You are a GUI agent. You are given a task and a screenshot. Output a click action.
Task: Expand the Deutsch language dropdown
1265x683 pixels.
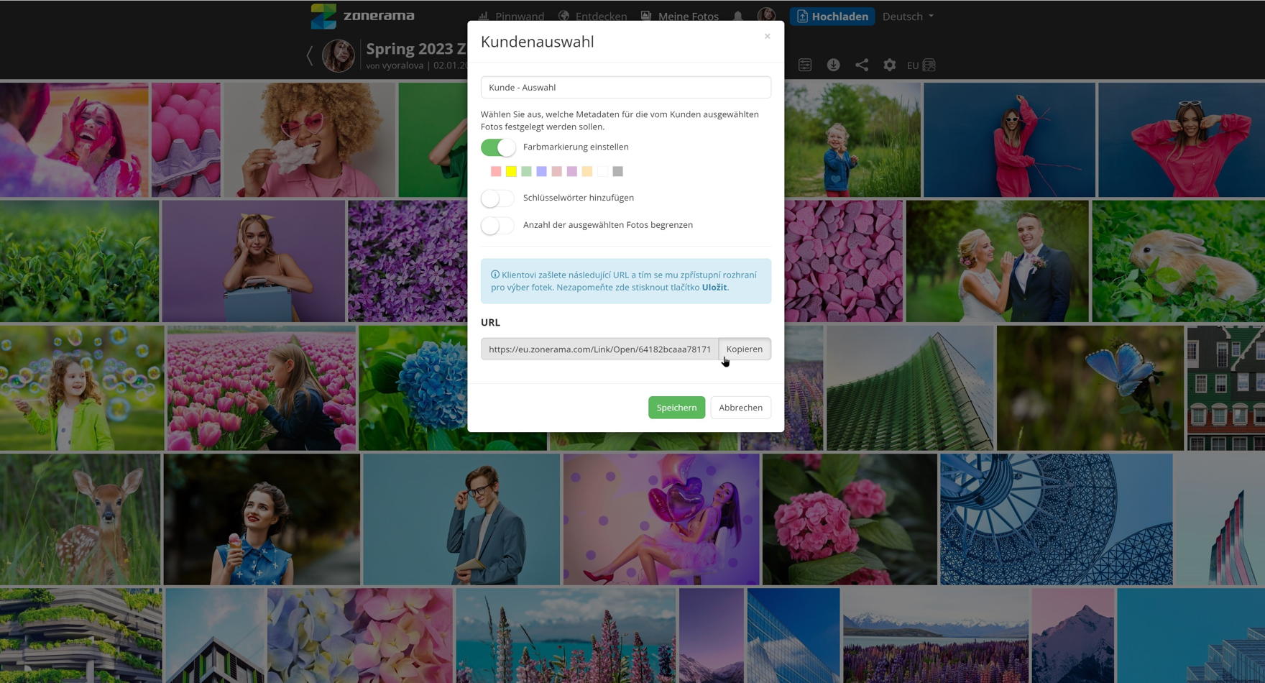click(907, 16)
